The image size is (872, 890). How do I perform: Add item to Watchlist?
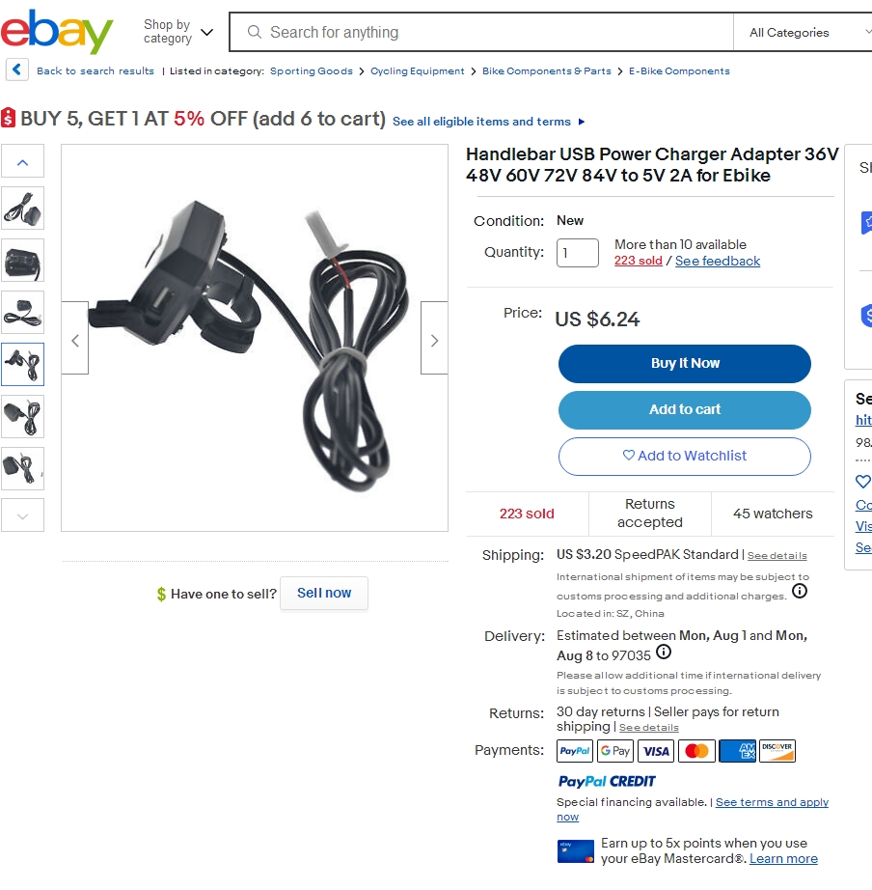pyautogui.click(x=684, y=457)
